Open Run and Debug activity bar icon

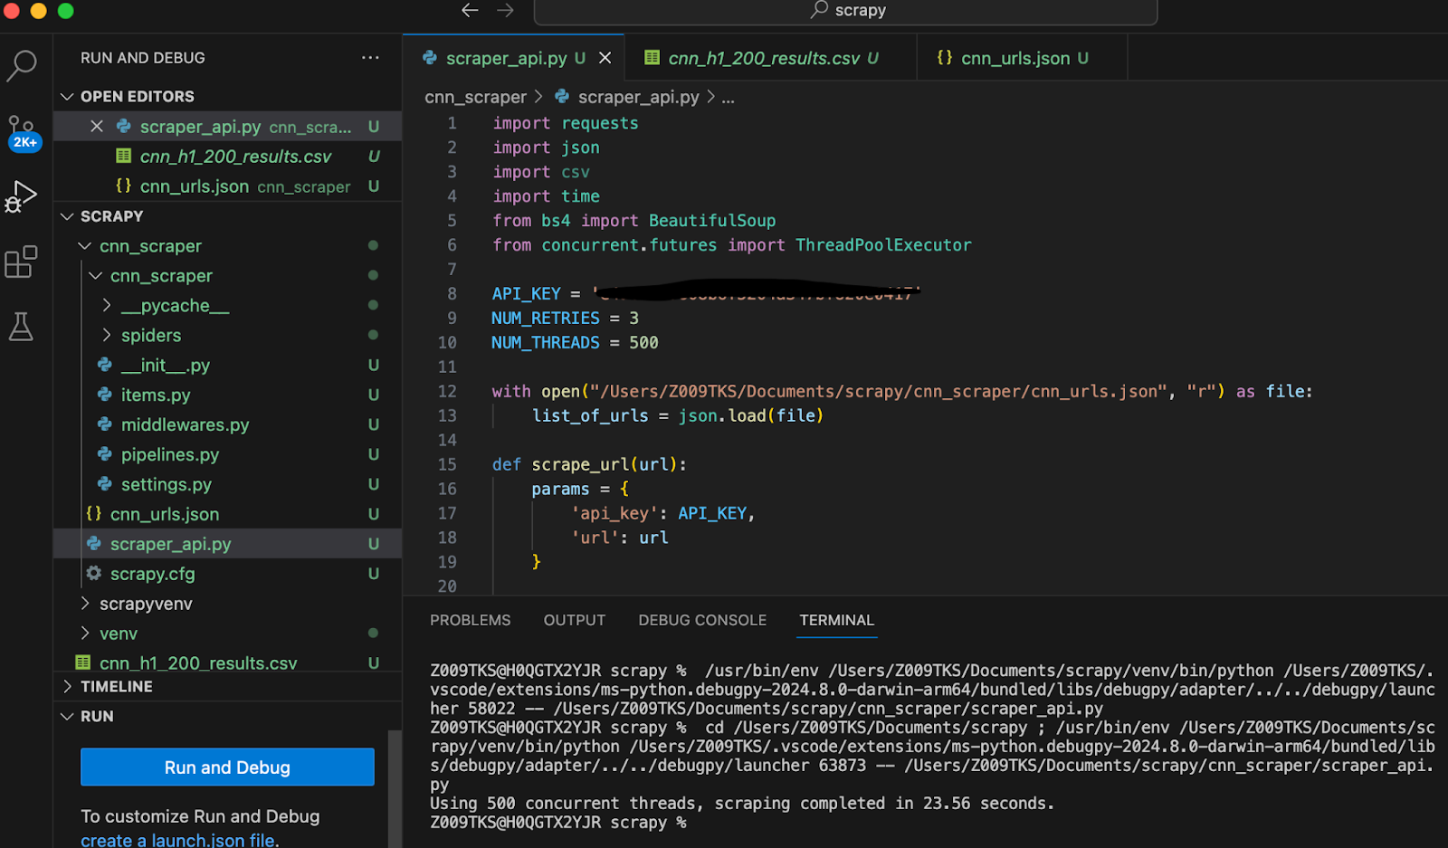pos(22,197)
